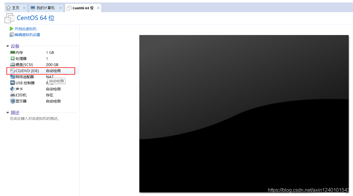The image size is (353, 196).
Task: Switch to the 主页 tab
Action: pos(16,8)
